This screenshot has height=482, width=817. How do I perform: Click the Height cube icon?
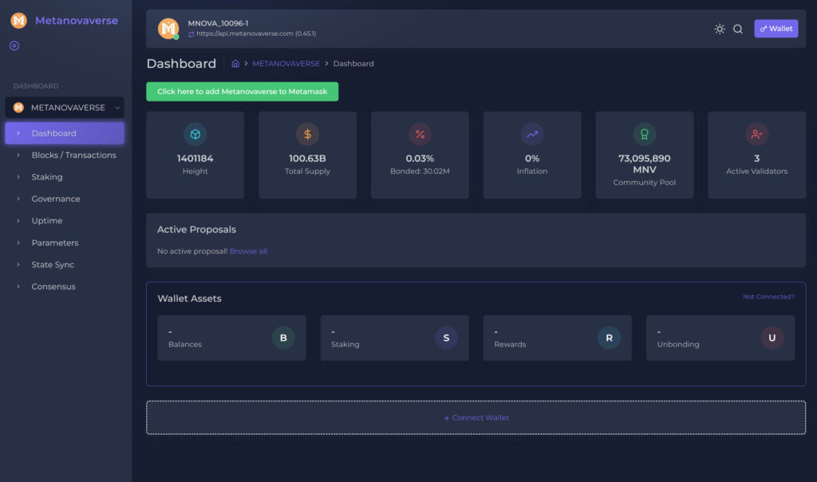[x=195, y=134]
